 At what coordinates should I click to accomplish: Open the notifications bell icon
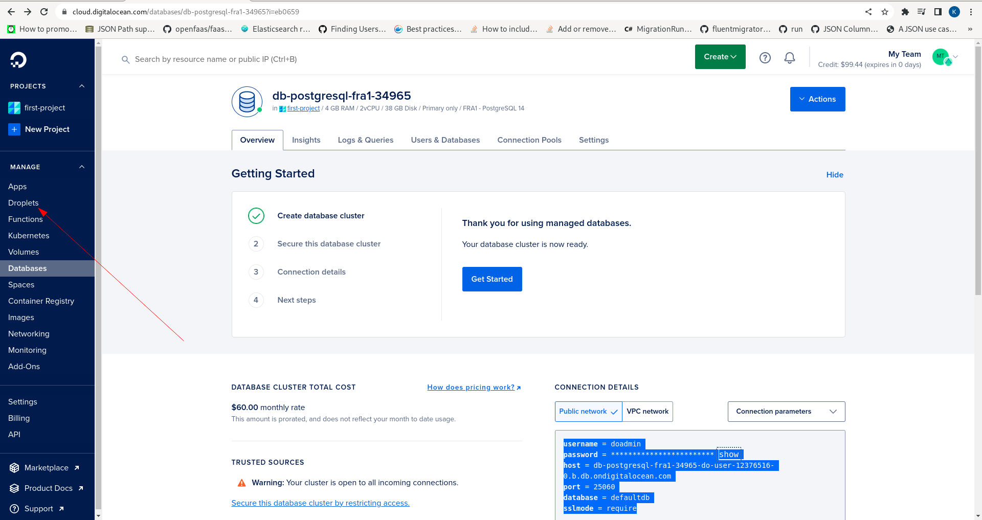click(789, 58)
